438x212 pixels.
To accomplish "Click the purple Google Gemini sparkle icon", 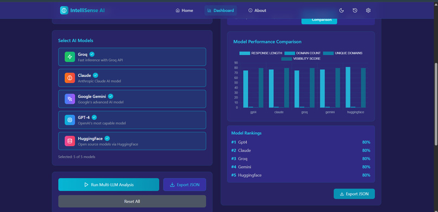I will [x=70, y=99].
